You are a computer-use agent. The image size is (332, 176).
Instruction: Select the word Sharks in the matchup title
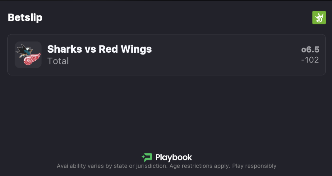coord(64,49)
